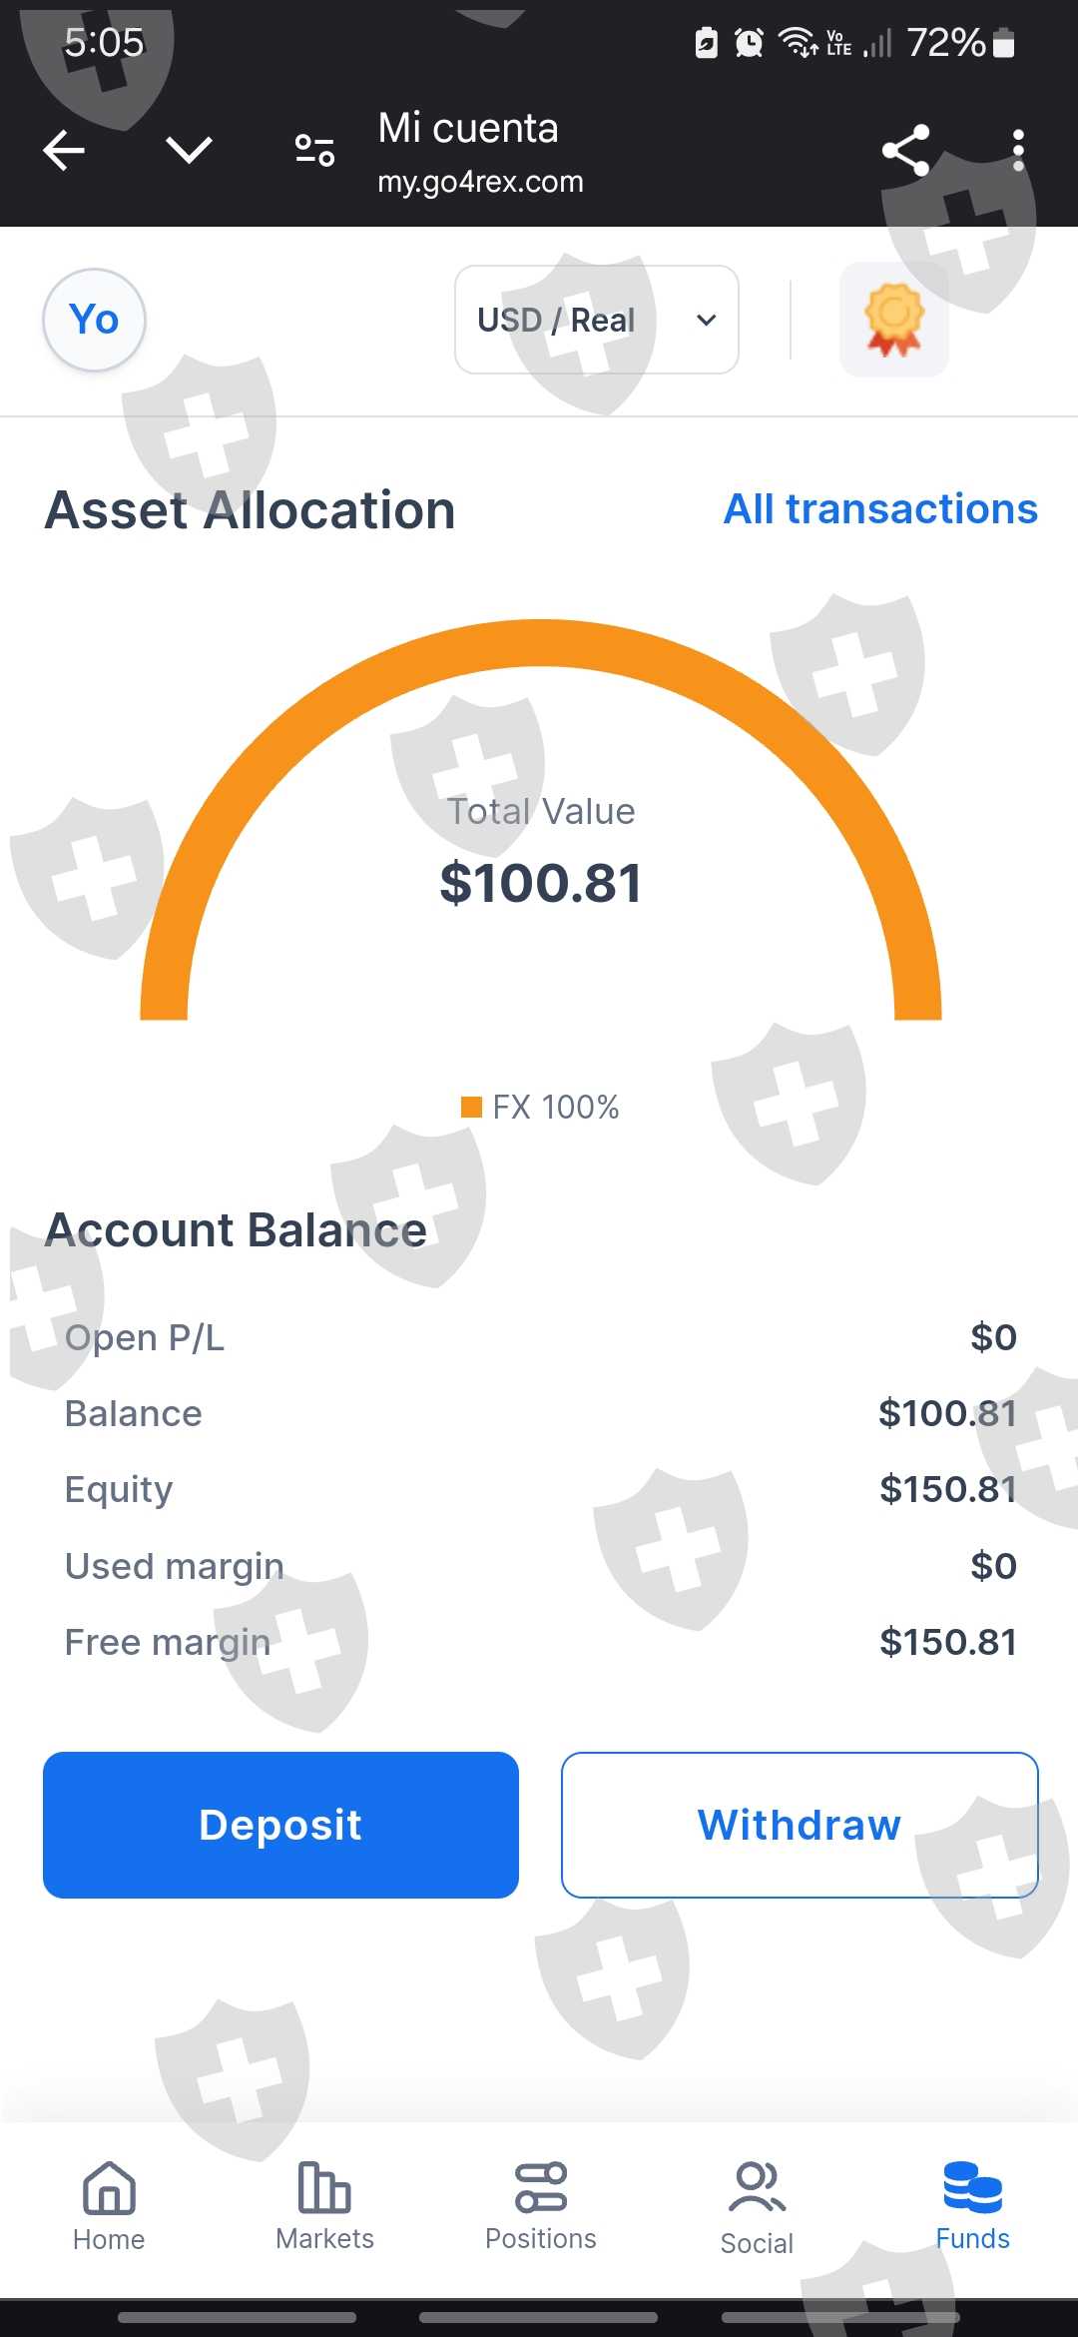Switch to the Social tab
The height and width of the screenshot is (2337, 1078).
tap(757, 2207)
